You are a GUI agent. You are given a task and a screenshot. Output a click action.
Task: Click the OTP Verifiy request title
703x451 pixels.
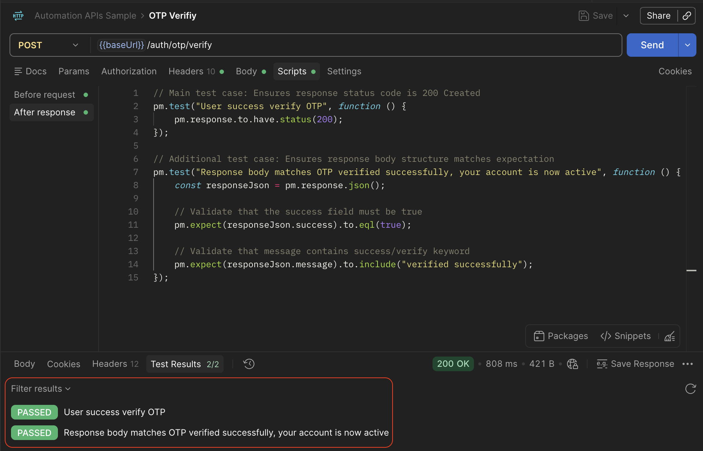173,16
